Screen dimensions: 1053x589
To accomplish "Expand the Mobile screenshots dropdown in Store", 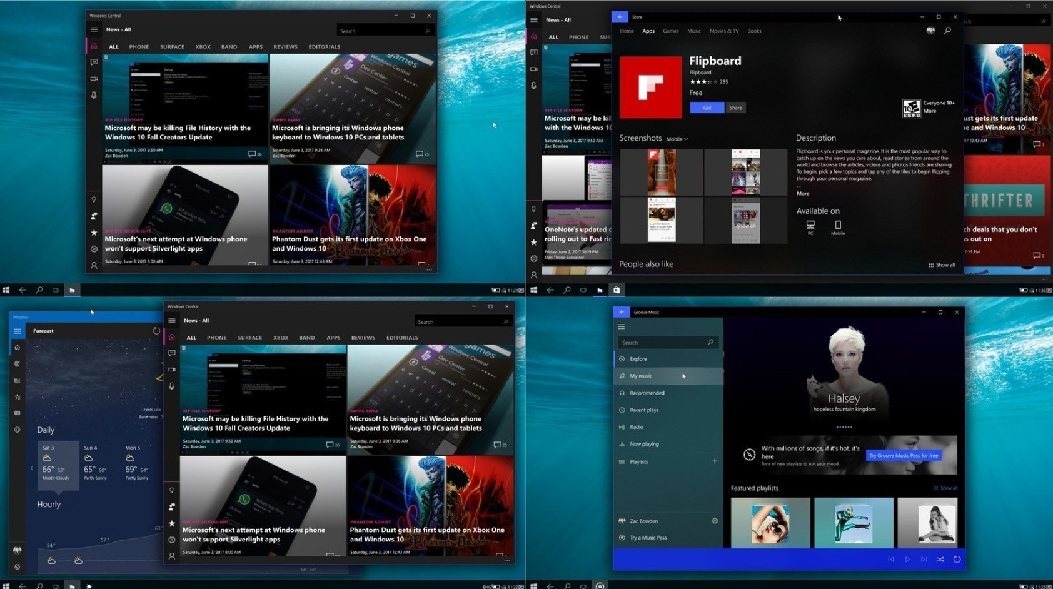I will 677,139.
